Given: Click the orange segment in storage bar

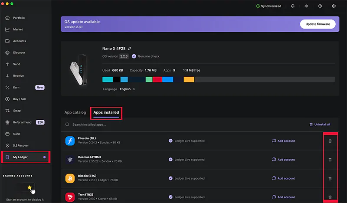Looking at the screenshot, I should [189, 80].
